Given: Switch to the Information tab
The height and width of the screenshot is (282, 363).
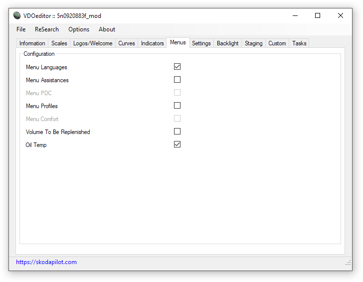Looking at the screenshot, I should 32,43.
